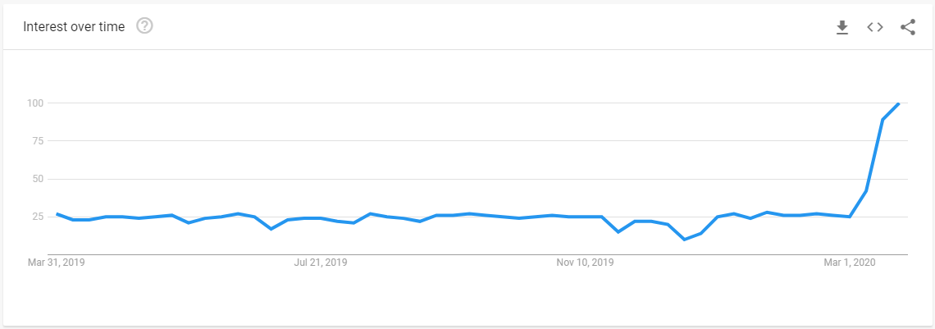Open the help question mark icon

click(x=145, y=26)
